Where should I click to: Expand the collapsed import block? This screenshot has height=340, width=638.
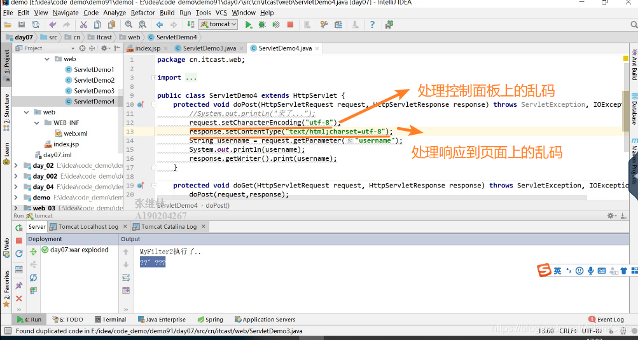pos(153,78)
